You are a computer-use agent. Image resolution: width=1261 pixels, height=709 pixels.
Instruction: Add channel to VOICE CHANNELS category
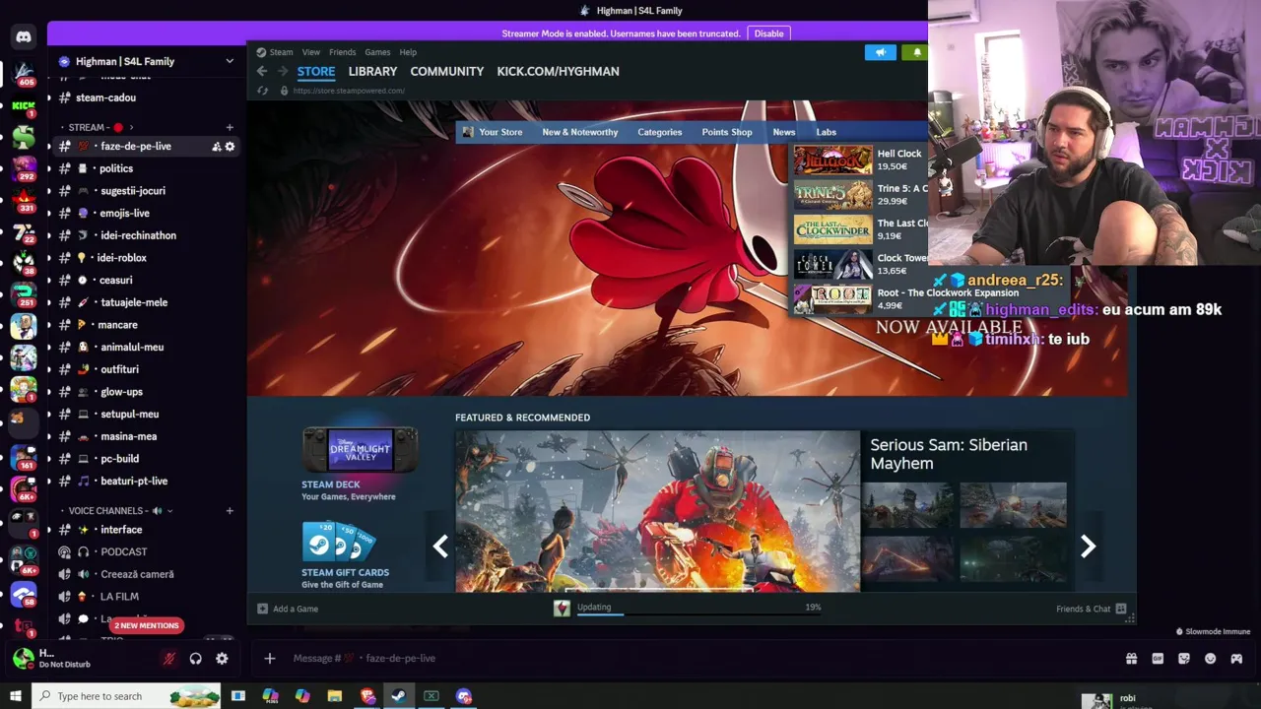pos(230,511)
